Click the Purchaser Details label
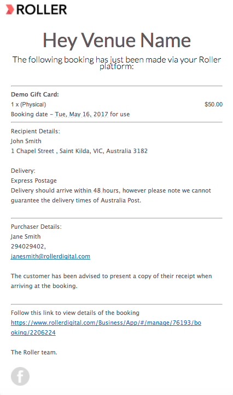Image resolution: width=233 pixels, height=395 pixels. coord(36,227)
